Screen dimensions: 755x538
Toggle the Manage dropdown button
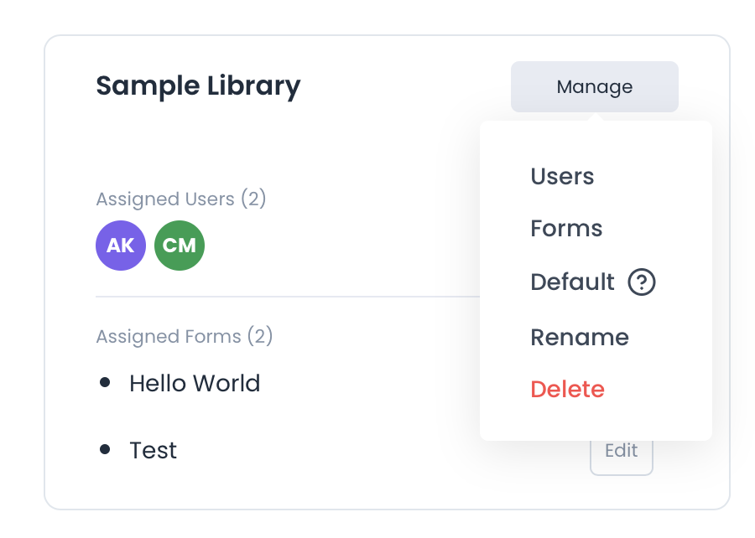tap(594, 86)
